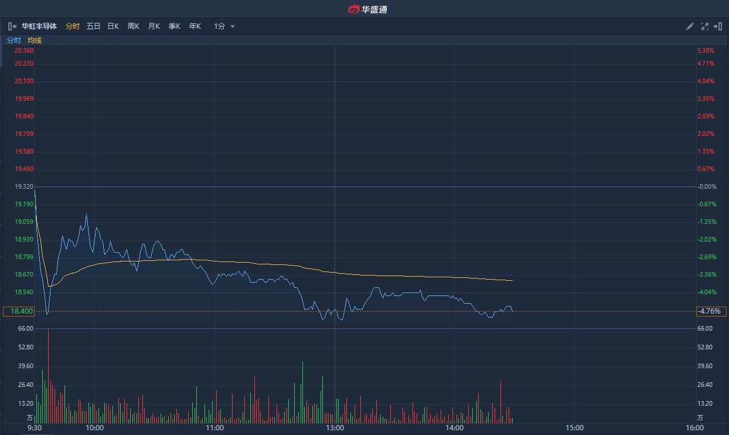
Task: Toggle the 分时 line legend
Action: click(x=13, y=40)
